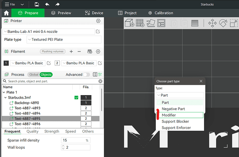Click the Auto orient icon
Viewport: 239px width, 157px height.
coord(151,23)
